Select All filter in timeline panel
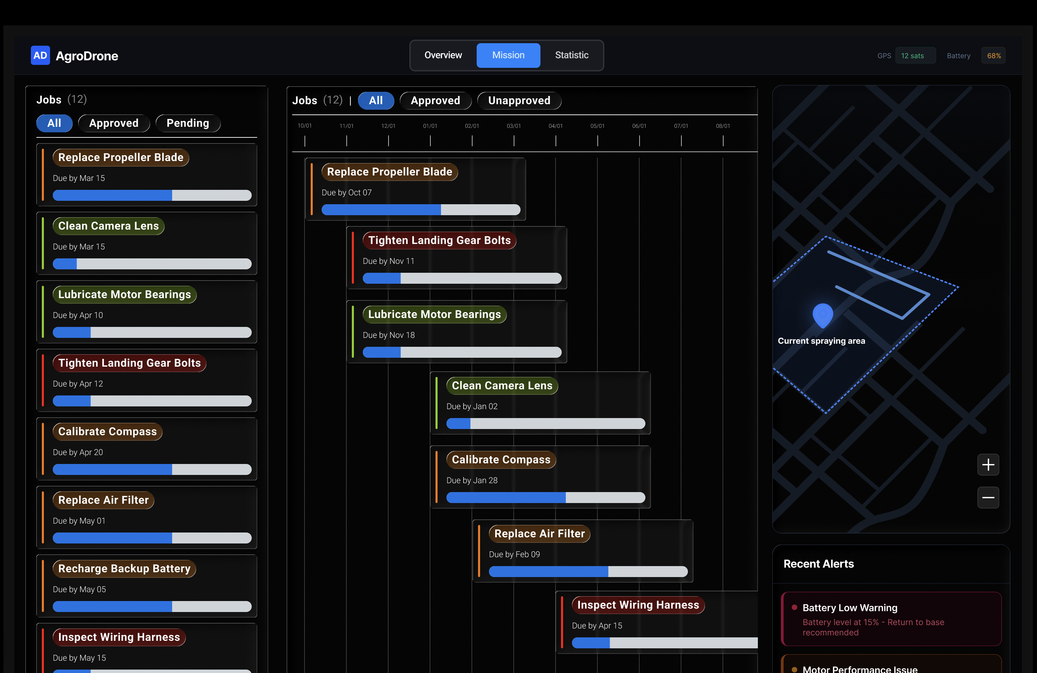 point(376,100)
